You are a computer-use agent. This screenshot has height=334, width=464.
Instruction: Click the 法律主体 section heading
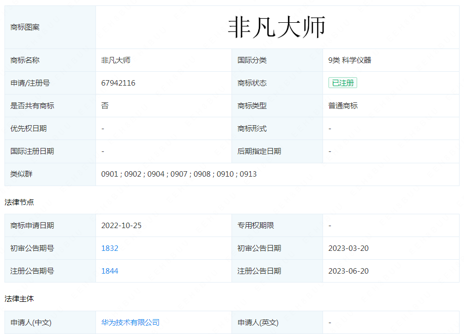click(19, 299)
